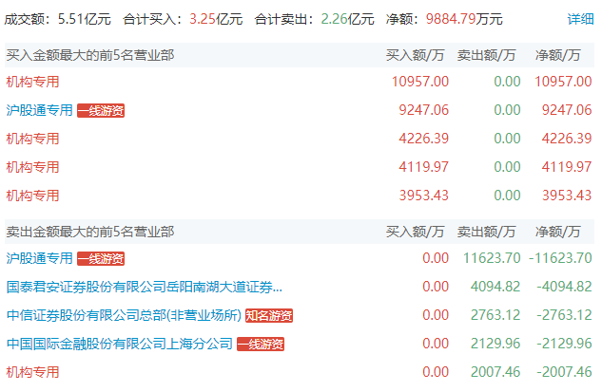Click the 11623.70 sell amount cell

[492, 258]
